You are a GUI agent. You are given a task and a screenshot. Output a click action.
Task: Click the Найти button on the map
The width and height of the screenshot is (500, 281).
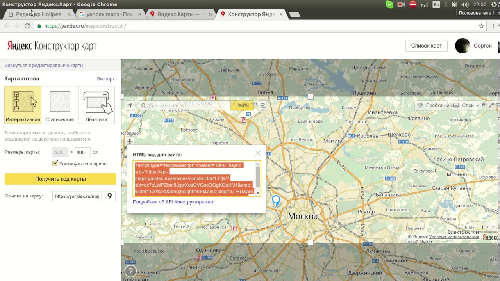(x=242, y=105)
